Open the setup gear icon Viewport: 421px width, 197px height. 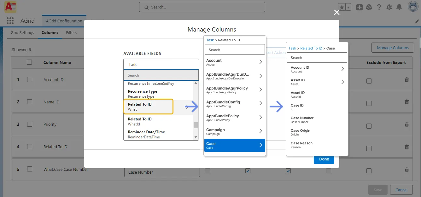tap(389, 7)
